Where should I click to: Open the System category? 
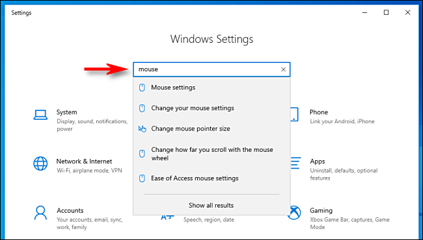(x=81, y=120)
